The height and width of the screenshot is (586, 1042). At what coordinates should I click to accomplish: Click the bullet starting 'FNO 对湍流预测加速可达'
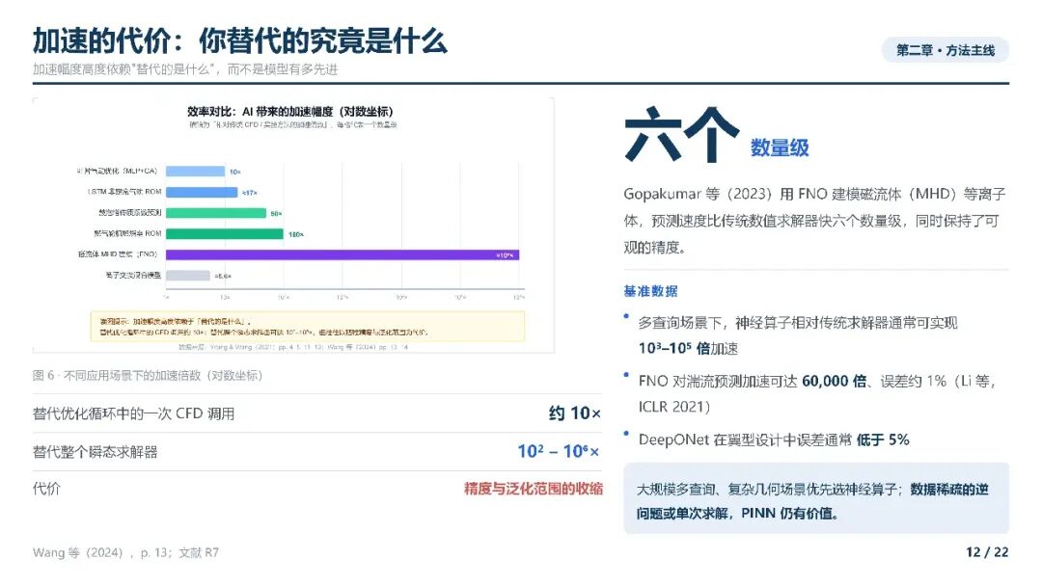(817, 393)
